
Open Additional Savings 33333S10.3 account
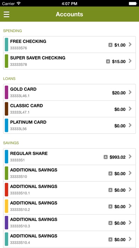point(69,223)
